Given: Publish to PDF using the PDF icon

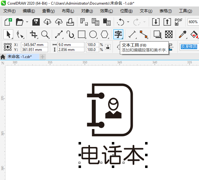Looking at the screenshot, I should click(x=178, y=22).
